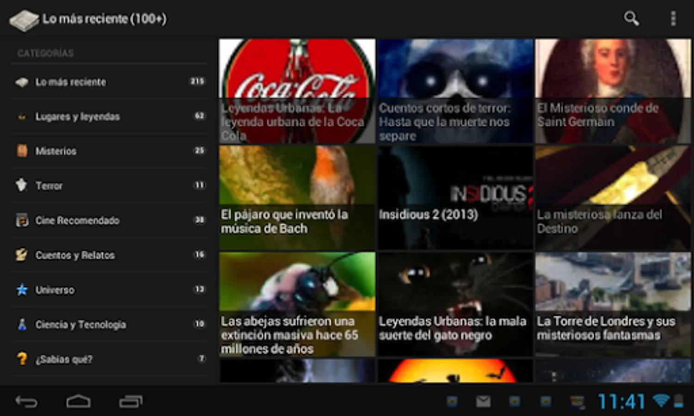The width and height of the screenshot is (694, 416).
Task: Click the Terror category icon
Action: click(x=22, y=185)
